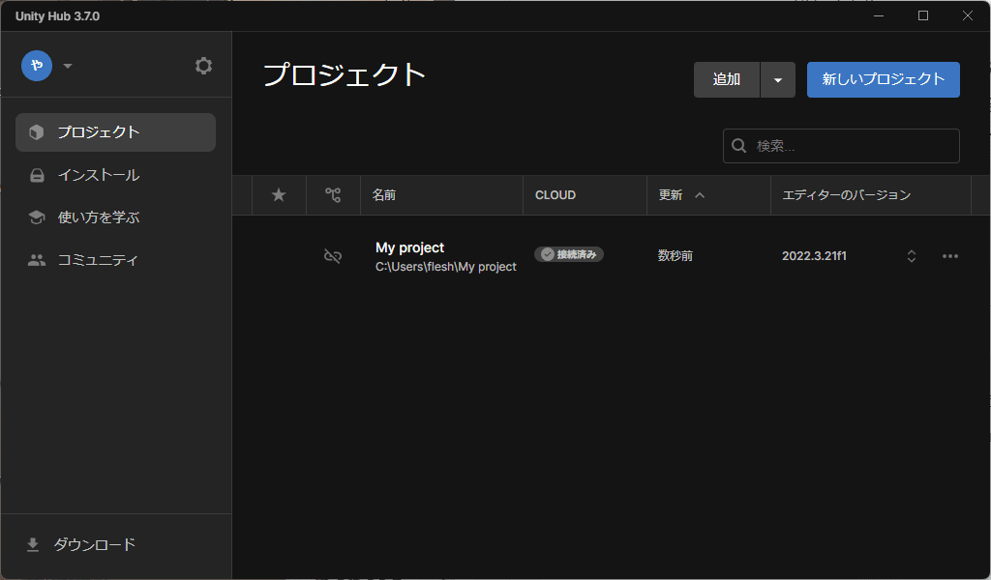Viewport: 991px width, 580px height.
Task: Click the 数秒前 updated cell
Action: (676, 255)
